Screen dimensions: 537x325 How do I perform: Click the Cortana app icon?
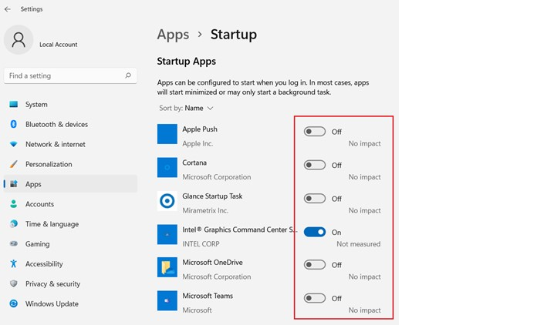(x=167, y=167)
